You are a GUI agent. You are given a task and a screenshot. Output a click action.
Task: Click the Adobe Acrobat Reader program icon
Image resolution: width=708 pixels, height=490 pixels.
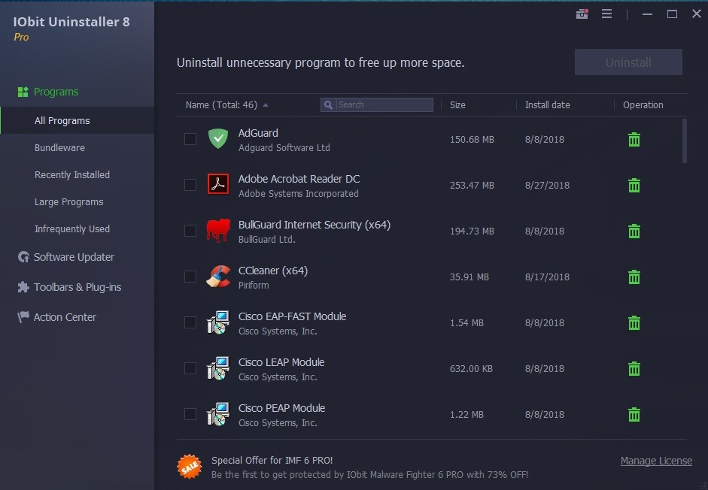pyautogui.click(x=218, y=184)
